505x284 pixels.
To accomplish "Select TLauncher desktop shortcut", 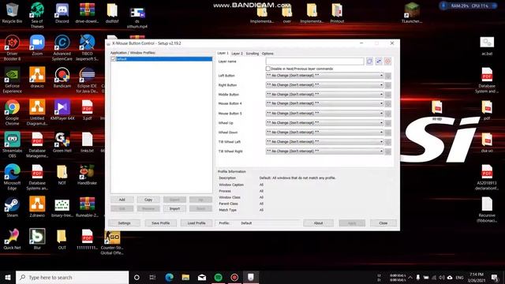I will pos(412,13).
